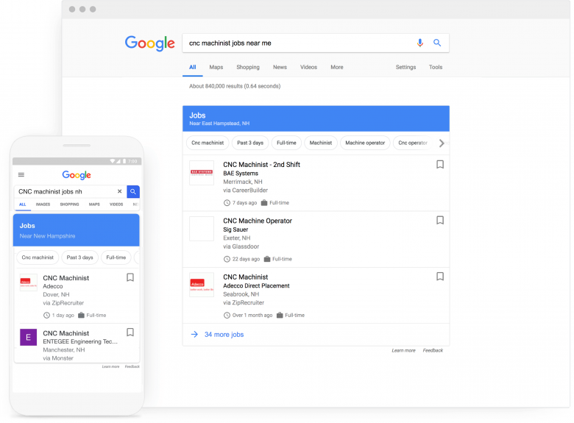Open BAE Systems logo thumbnail

click(202, 173)
